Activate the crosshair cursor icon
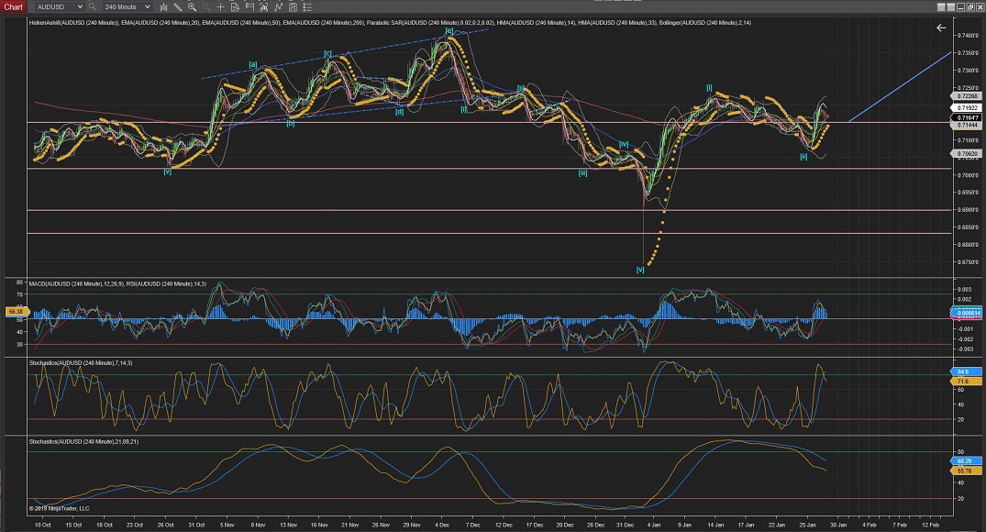Image resolution: width=986 pixels, height=532 pixels. 221,7
